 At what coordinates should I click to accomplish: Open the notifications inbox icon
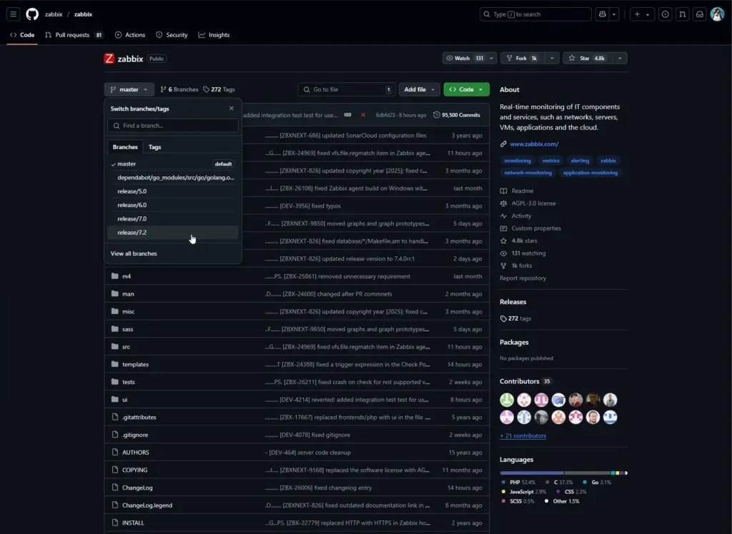click(700, 14)
